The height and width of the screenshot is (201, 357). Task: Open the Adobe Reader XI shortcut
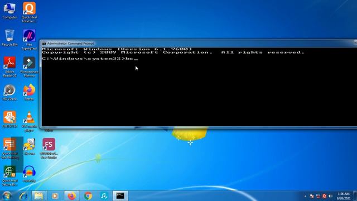[9, 67]
